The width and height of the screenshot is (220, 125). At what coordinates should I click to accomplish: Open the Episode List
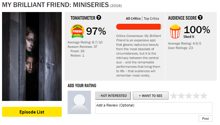[x=32, y=112]
